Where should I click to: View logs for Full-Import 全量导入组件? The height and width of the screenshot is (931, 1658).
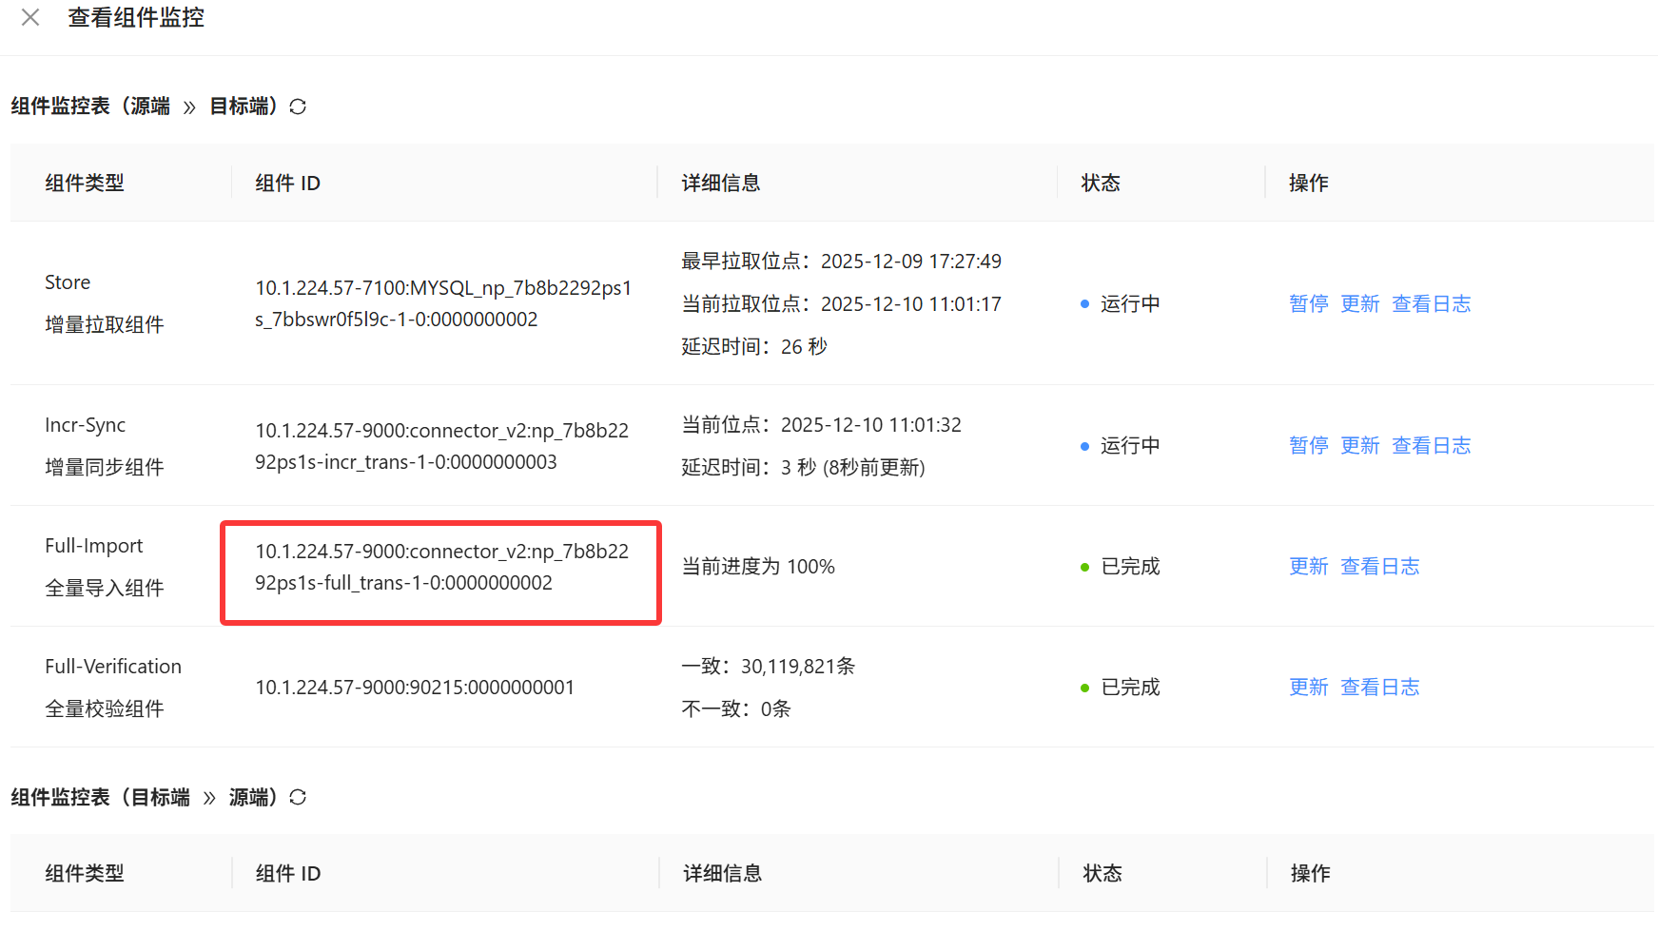click(x=1379, y=566)
